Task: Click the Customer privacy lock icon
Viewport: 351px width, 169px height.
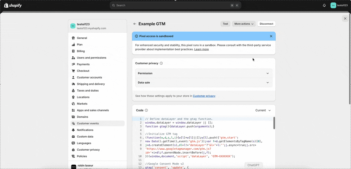Action: point(73,150)
